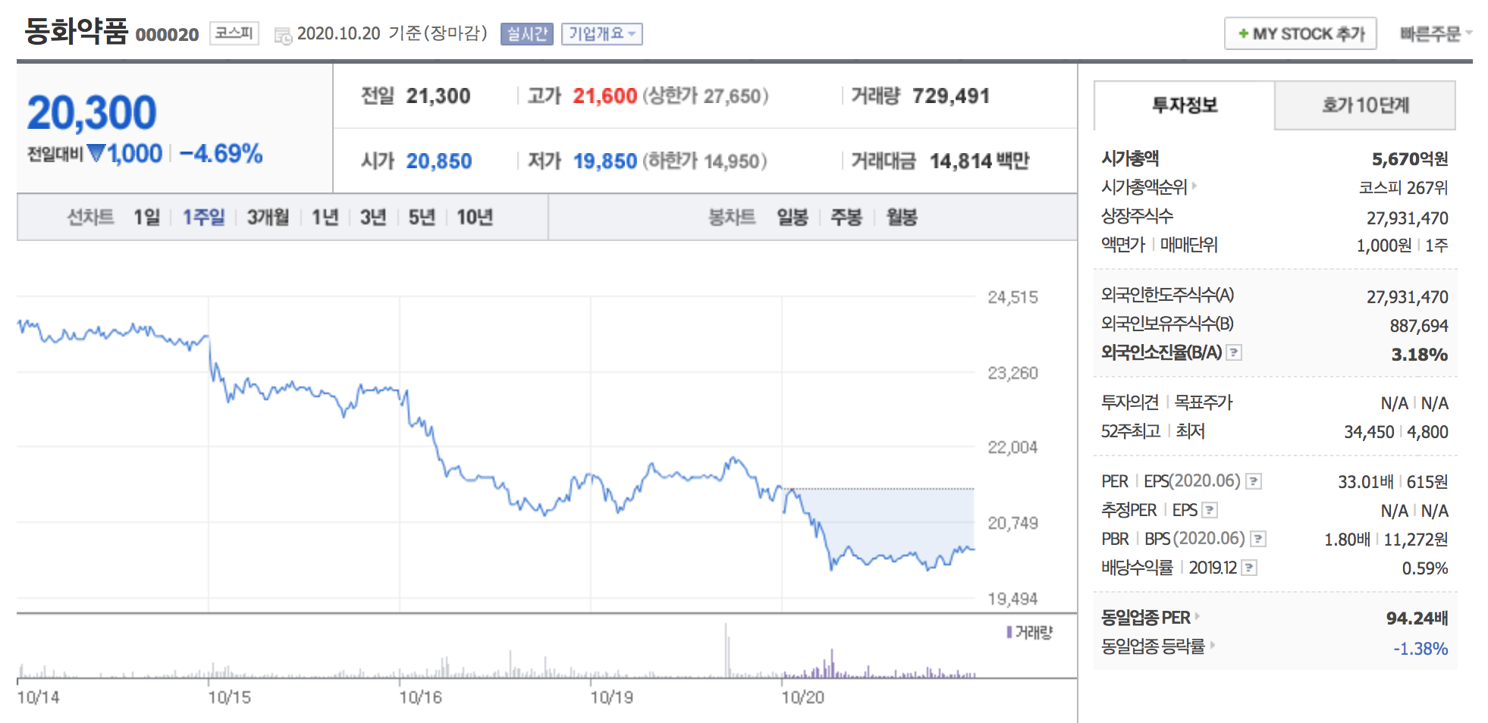Viewport: 1488px width, 723px height.
Task: Click the 저가 value 19,850
Action: (x=604, y=161)
